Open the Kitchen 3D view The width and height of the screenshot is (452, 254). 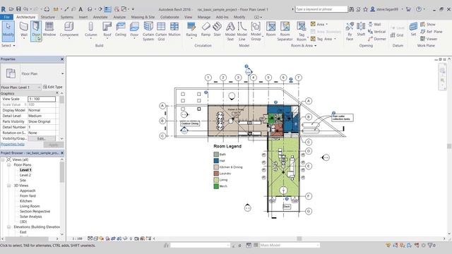click(x=25, y=201)
